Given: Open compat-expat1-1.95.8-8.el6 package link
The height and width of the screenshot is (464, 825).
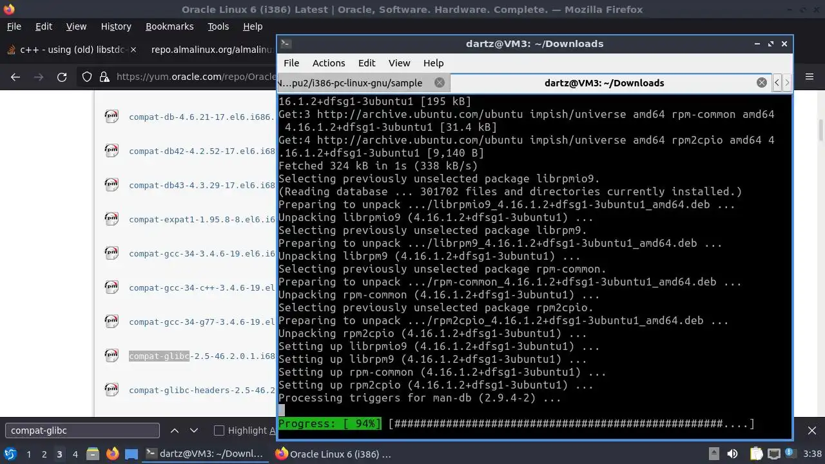Looking at the screenshot, I should tap(202, 219).
